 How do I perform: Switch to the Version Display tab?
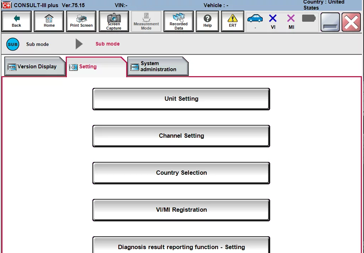(34, 67)
